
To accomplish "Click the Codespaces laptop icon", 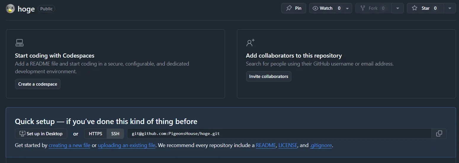I will click(20, 43).
